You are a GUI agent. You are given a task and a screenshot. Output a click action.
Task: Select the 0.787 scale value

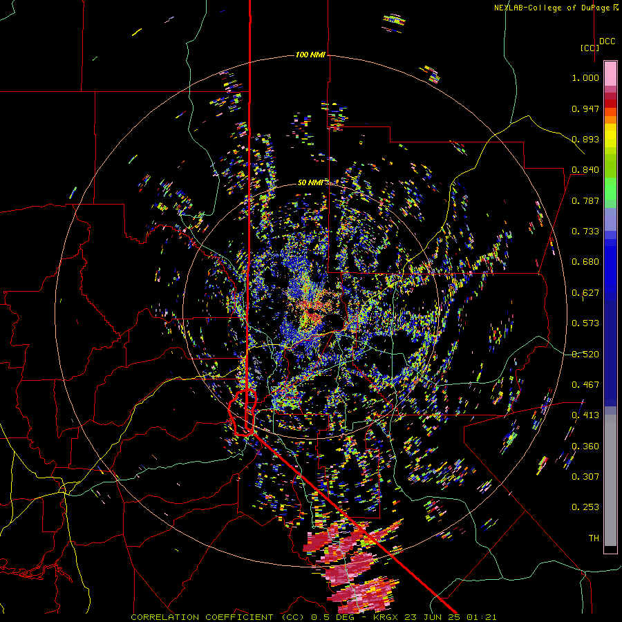585,200
